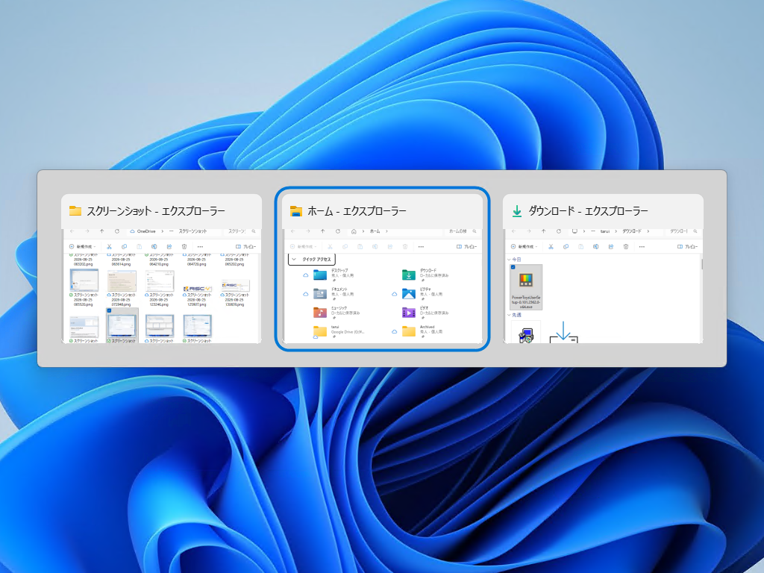Image resolution: width=764 pixels, height=573 pixels.
Task: Open ドキュメント folder icon in ホーム preview
Action: tap(320, 294)
